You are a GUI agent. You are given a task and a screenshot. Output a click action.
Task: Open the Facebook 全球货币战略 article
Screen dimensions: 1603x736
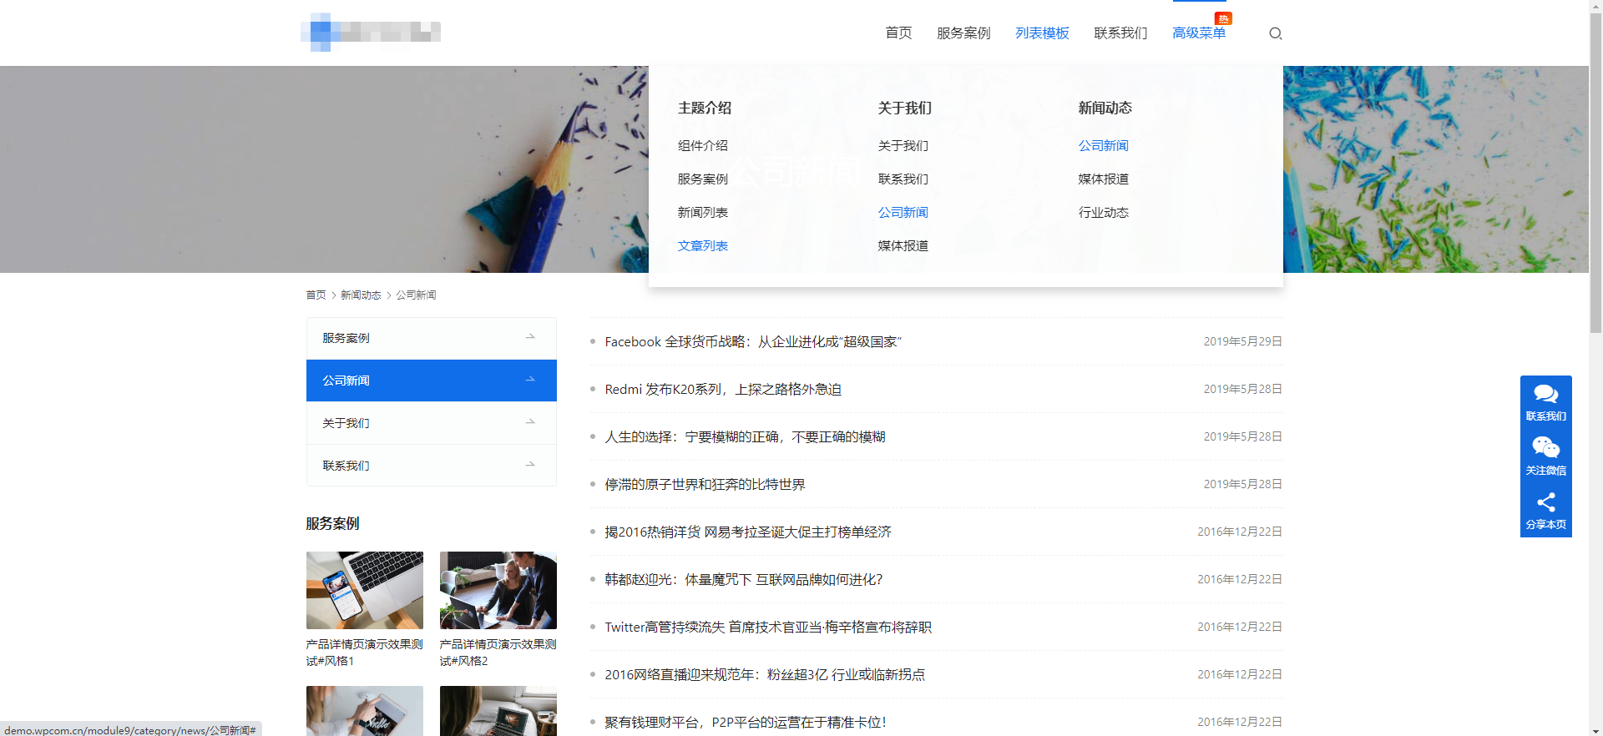coord(753,341)
